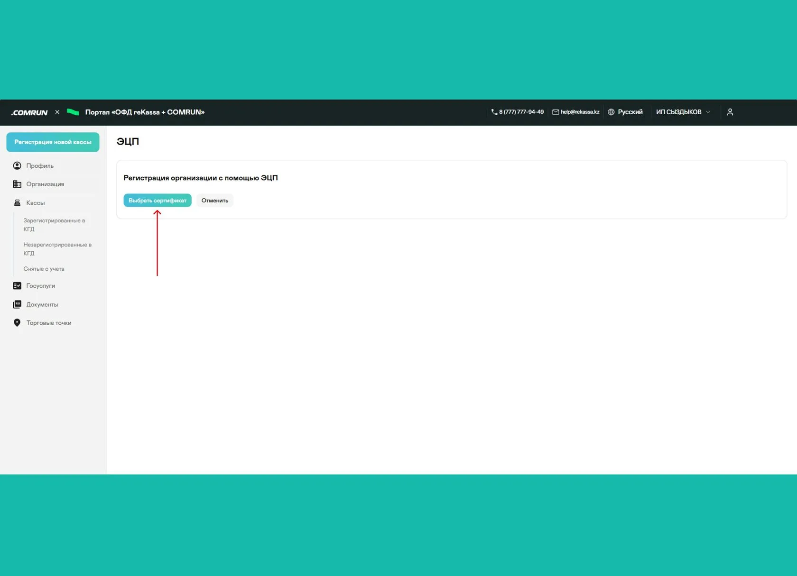Click the Выбрать сертификат button
The height and width of the screenshot is (576, 797).
point(158,201)
